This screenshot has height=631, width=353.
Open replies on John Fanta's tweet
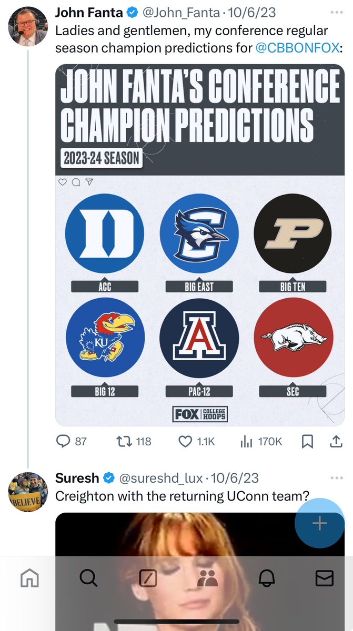pyautogui.click(x=72, y=442)
